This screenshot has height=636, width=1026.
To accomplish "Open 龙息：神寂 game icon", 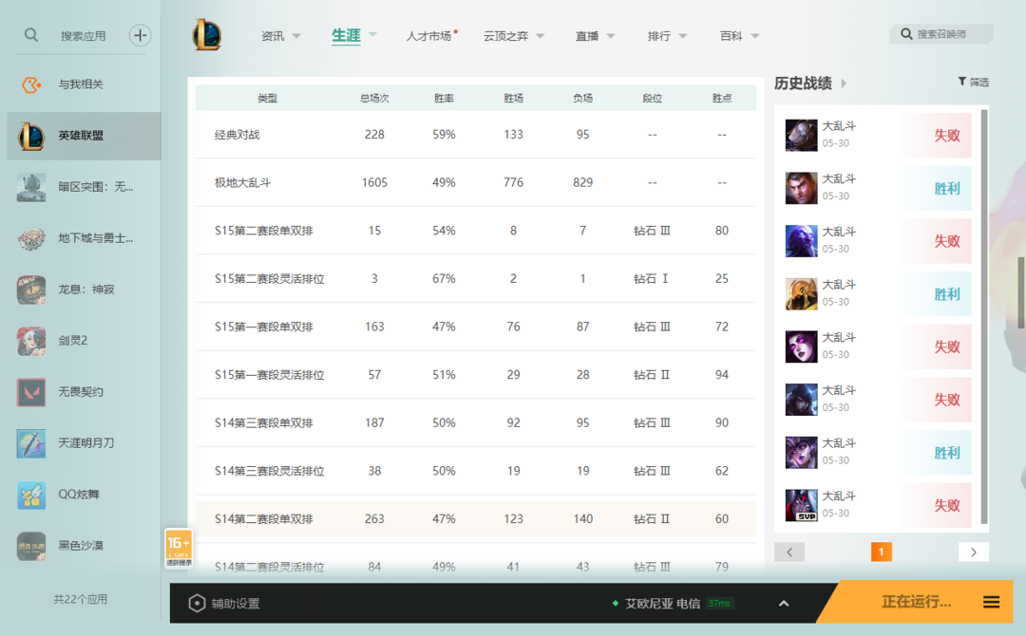I will tap(30, 290).
